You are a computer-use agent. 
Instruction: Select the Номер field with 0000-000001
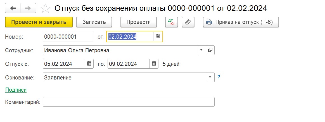pos(68,37)
